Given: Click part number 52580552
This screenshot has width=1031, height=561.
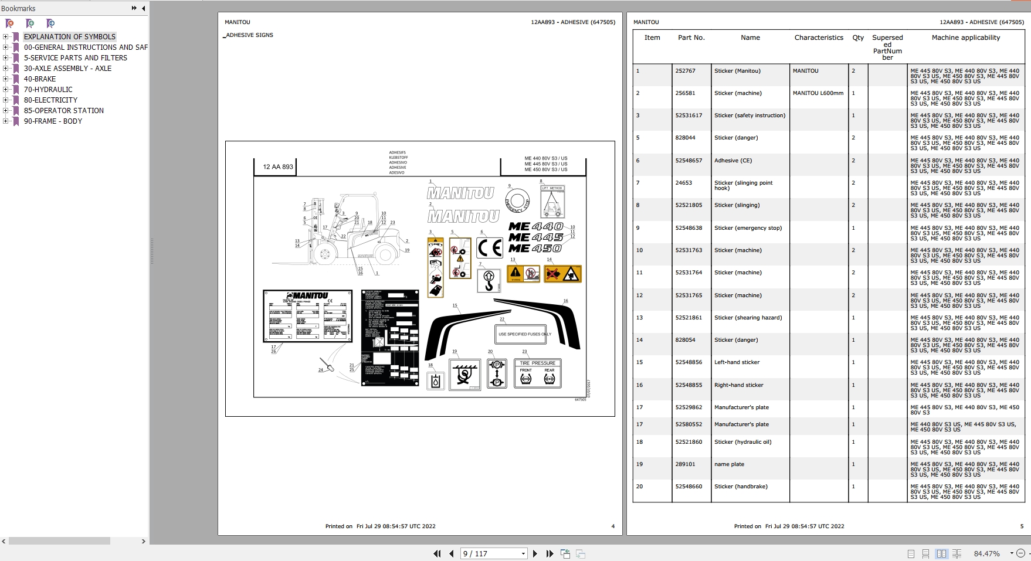Looking at the screenshot, I should (689, 424).
